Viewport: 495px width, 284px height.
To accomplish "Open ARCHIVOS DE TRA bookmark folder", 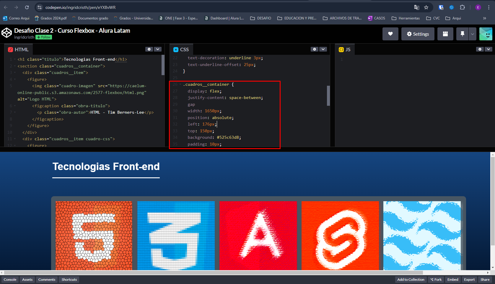I will pos(342,18).
